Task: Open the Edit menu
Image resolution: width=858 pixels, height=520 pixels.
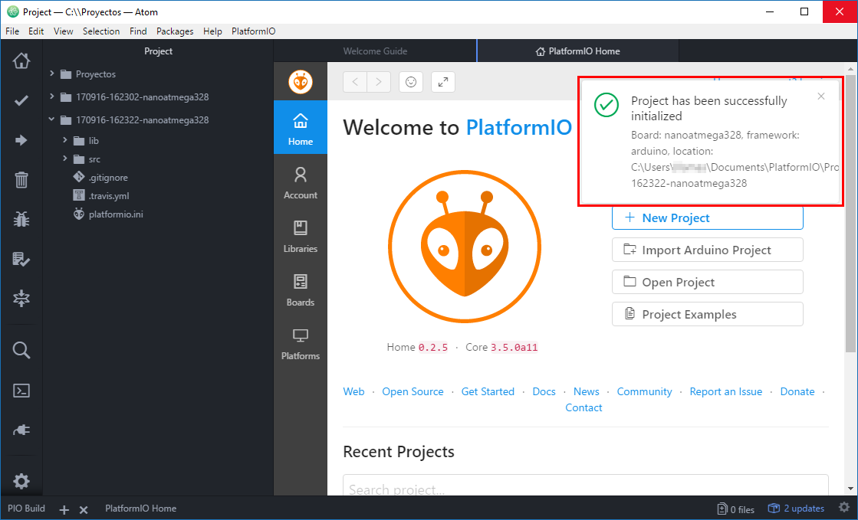Action: pyautogui.click(x=36, y=31)
